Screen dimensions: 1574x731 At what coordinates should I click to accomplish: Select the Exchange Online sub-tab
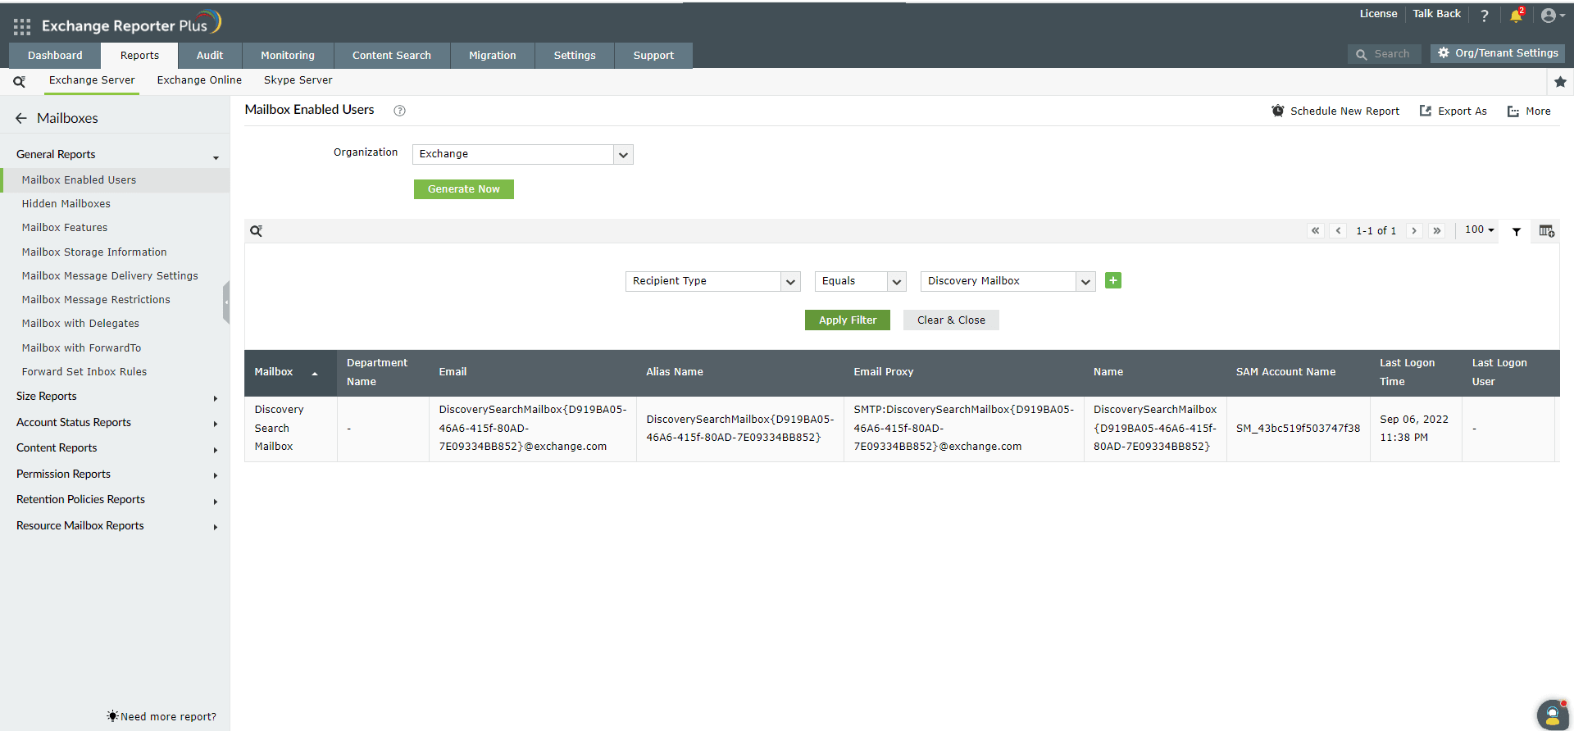pos(199,80)
